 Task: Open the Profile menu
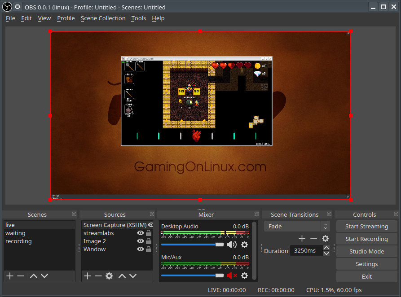[x=66, y=18]
